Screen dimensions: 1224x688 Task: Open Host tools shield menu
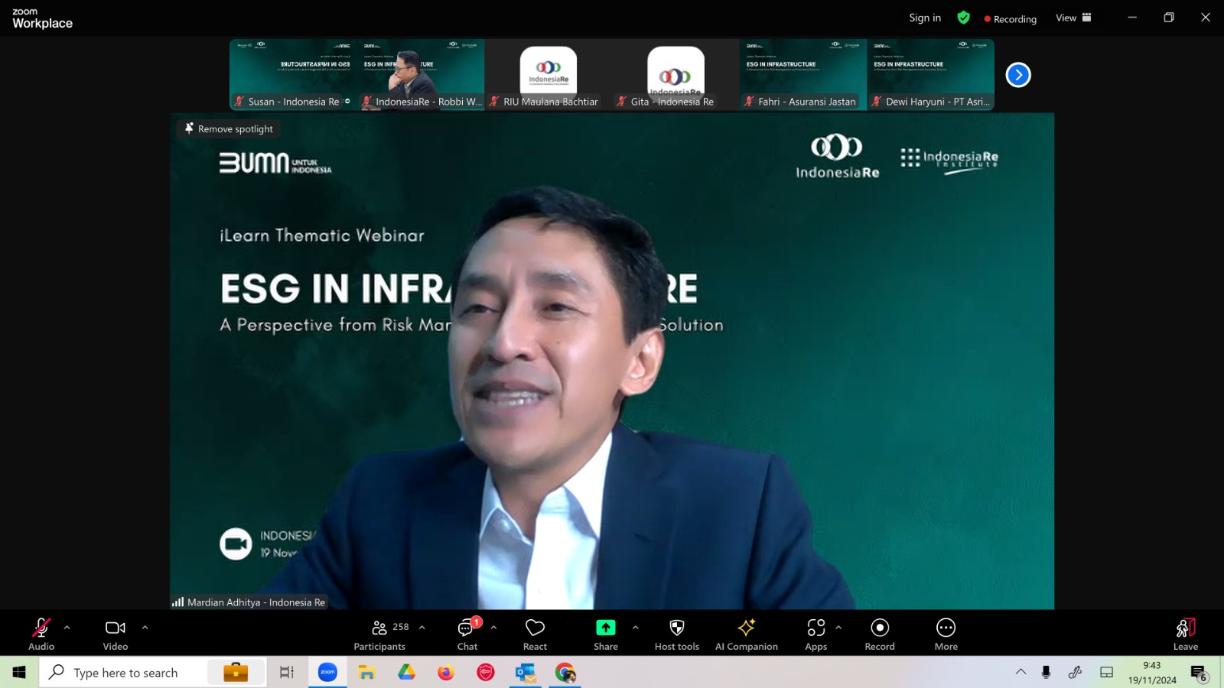(677, 634)
